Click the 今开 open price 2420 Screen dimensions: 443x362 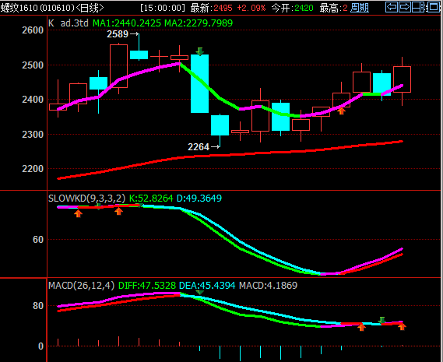click(x=304, y=8)
